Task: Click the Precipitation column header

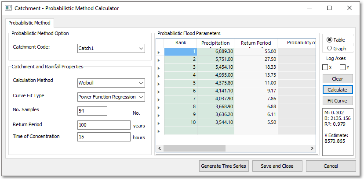Action: 215,43
